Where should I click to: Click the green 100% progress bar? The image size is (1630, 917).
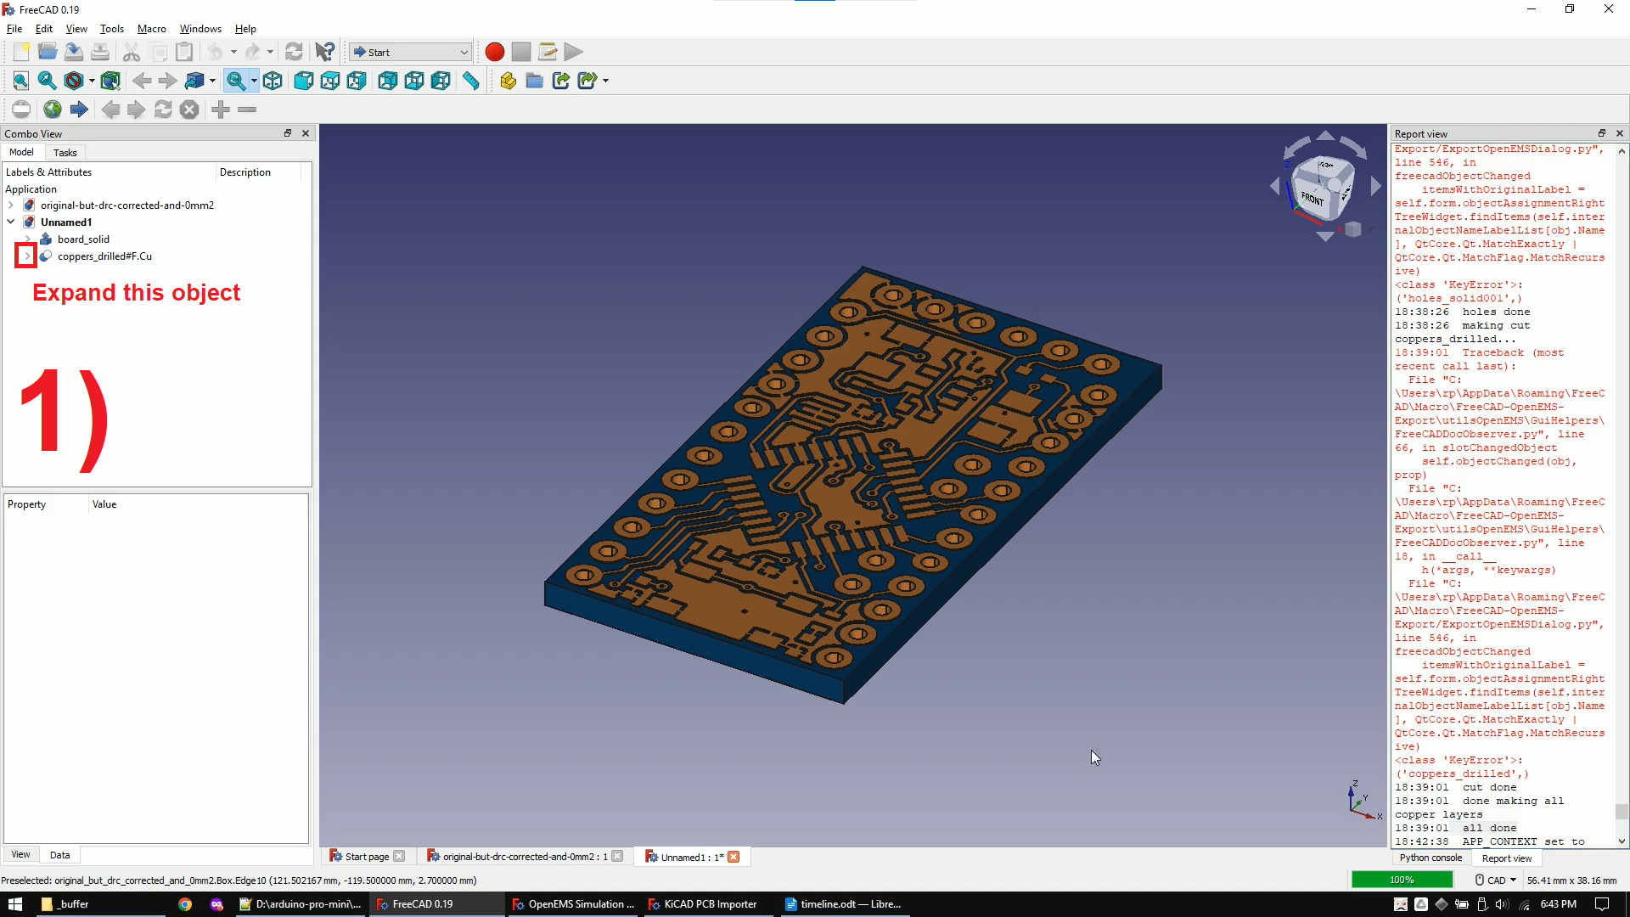[1400, 880]
